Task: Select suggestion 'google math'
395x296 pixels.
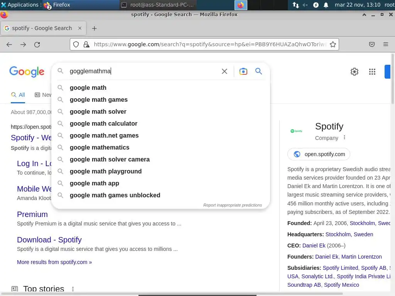Action: 160,88
